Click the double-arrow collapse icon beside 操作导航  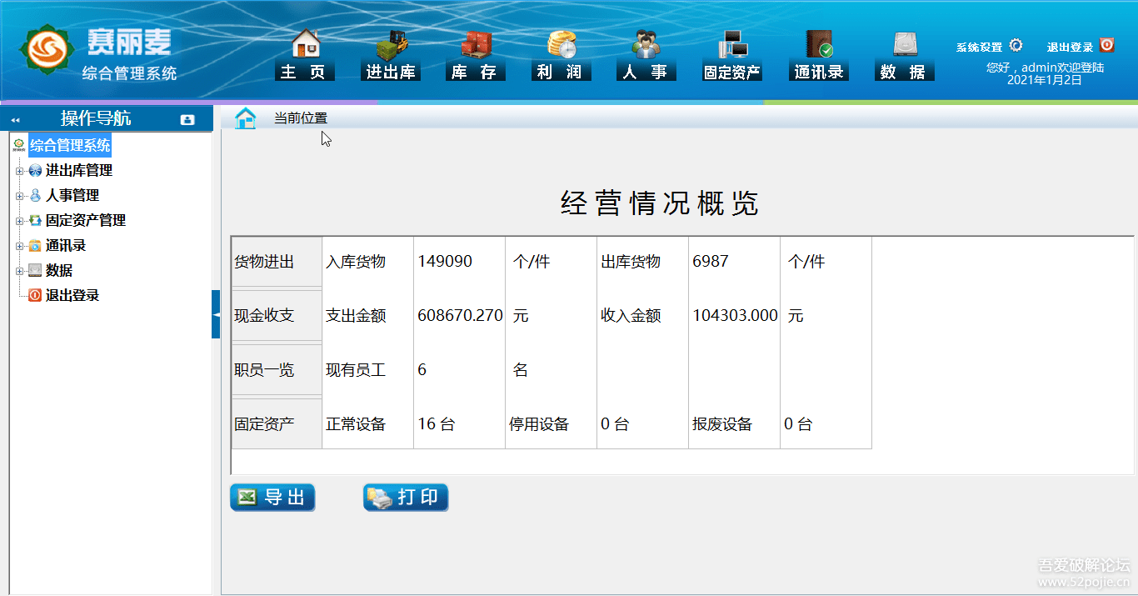pos(15,120)
